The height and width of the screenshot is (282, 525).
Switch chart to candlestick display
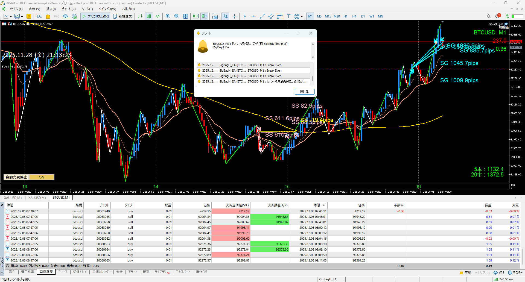point(149,16)
